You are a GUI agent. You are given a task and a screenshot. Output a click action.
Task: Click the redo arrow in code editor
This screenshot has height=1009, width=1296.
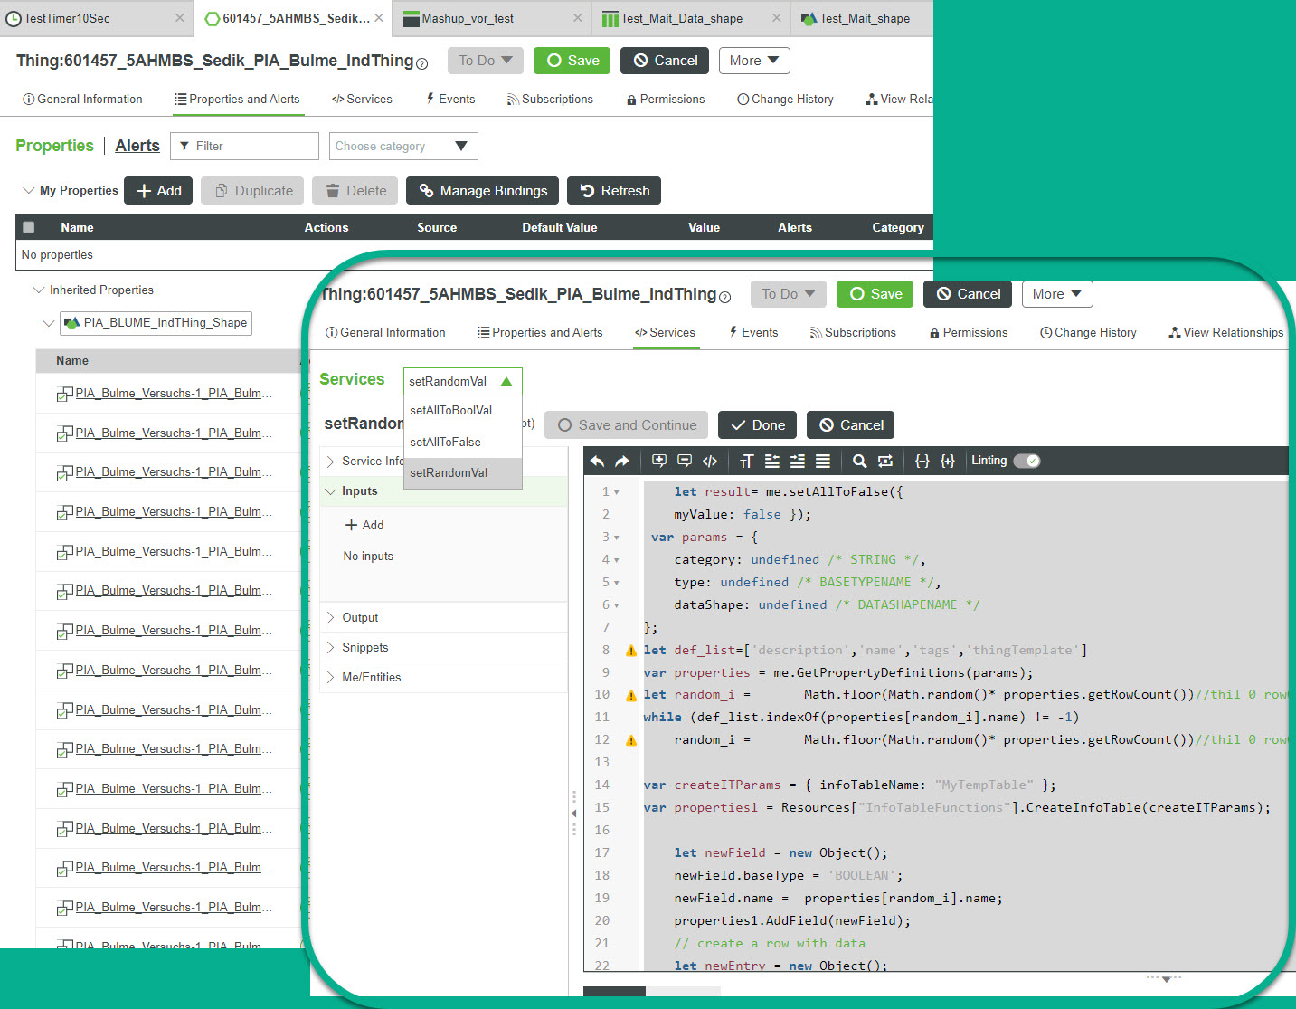tap(622, 462)
